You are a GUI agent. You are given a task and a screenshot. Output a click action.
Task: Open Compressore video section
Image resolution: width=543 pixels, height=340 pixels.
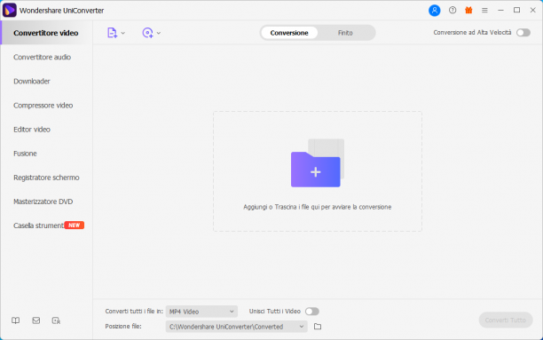(x=46, y=105)
